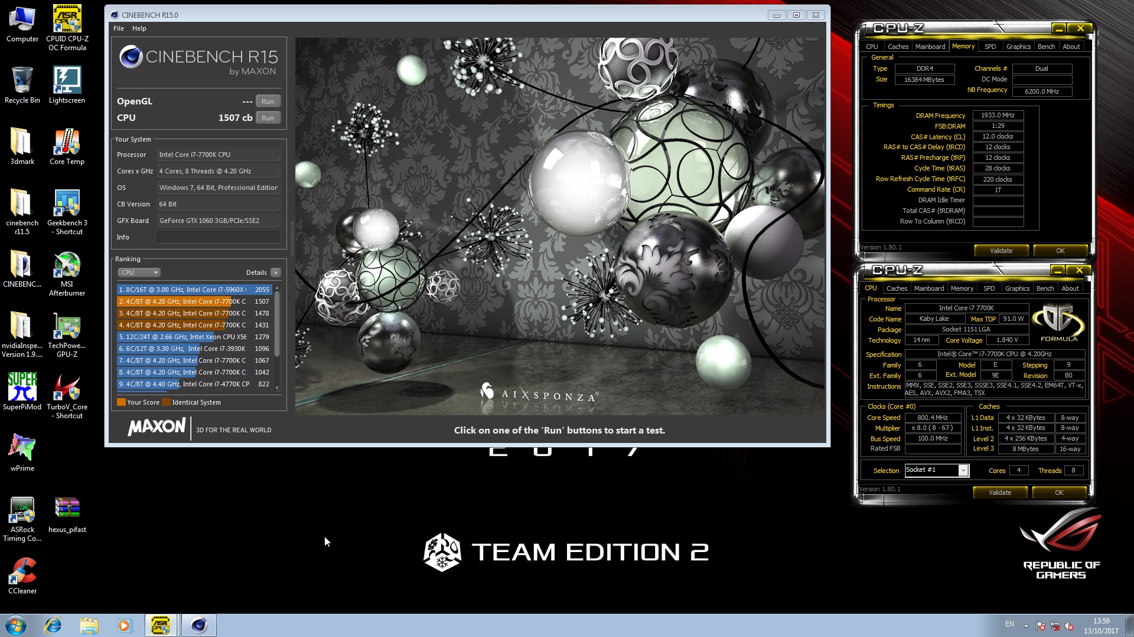Click OK in upper CPU-Z window
Viewport: 1134px width, 637px height.
[1060, 251]
